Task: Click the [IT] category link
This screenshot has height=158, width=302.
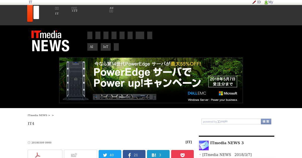Action: (189, 142)
